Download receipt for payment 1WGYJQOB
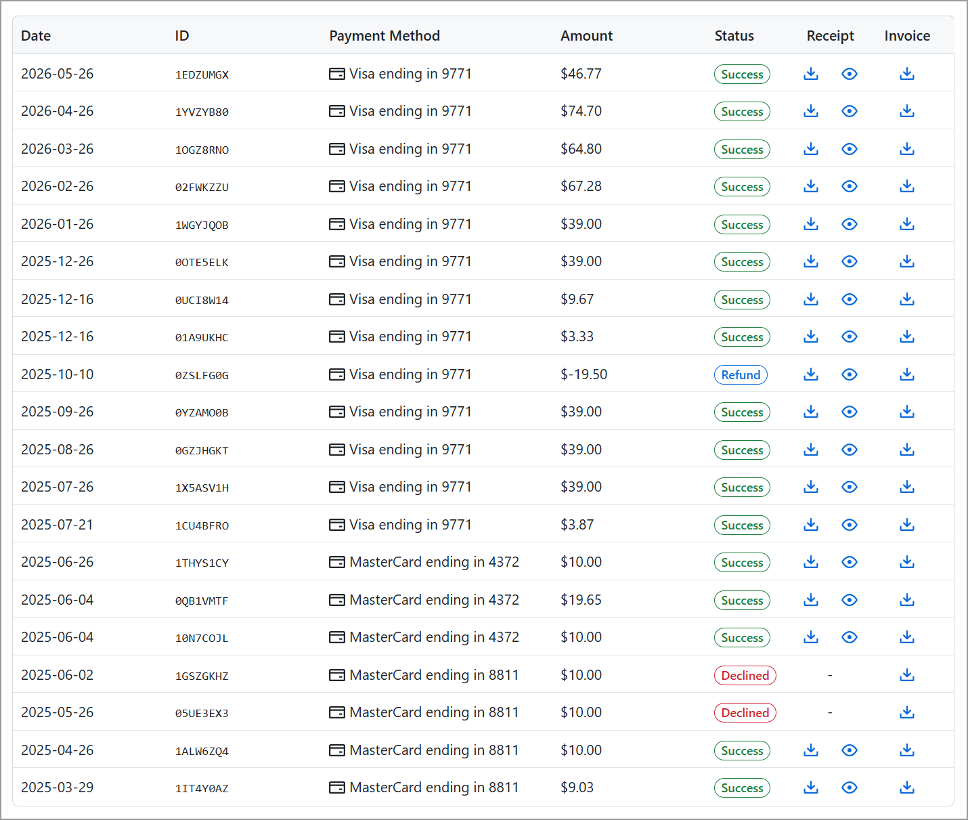 tap(811, 224)
